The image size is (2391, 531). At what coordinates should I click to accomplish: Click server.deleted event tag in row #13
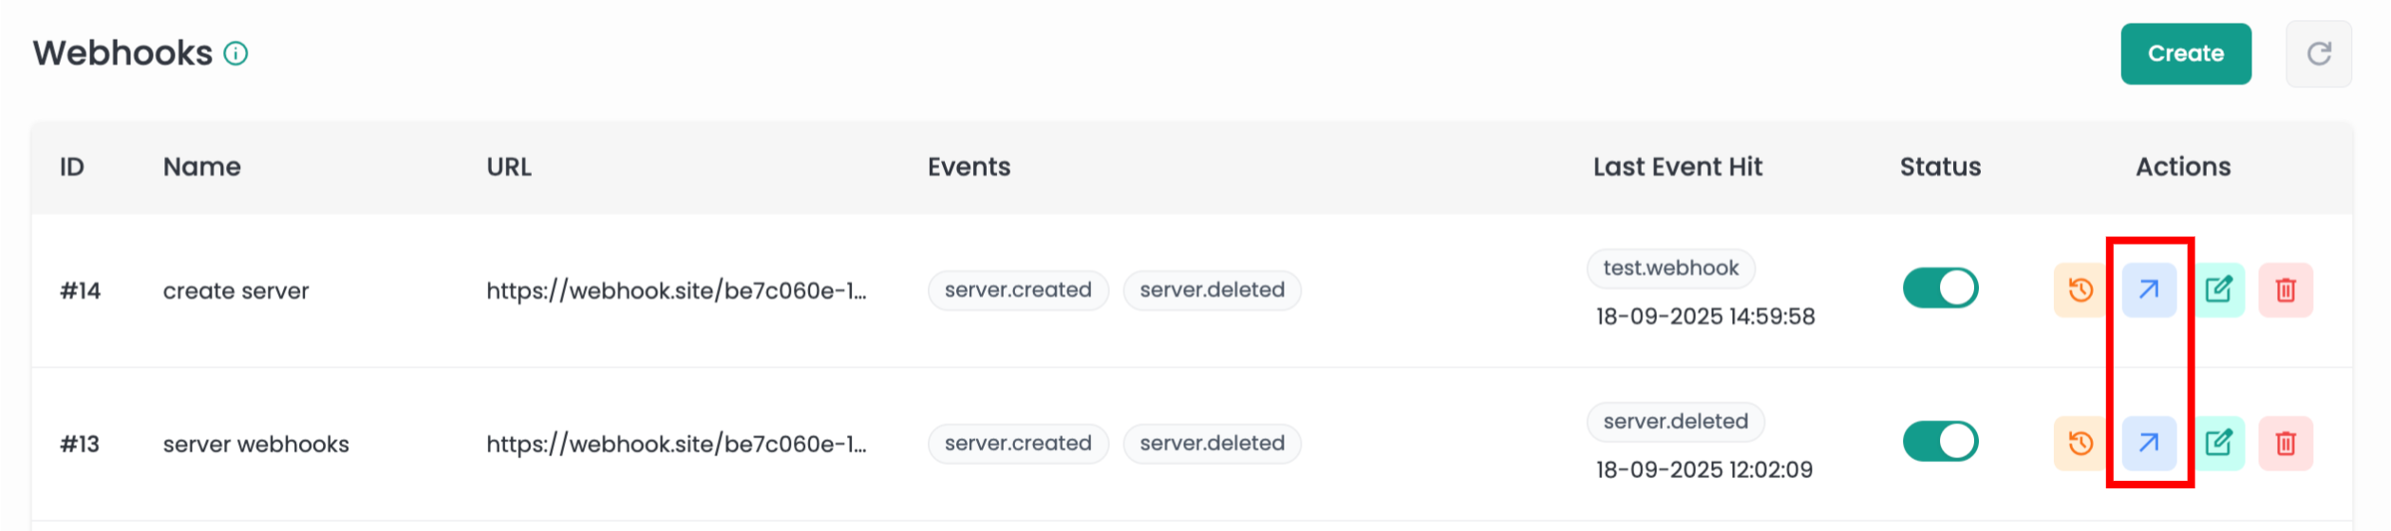(1212, 444)
